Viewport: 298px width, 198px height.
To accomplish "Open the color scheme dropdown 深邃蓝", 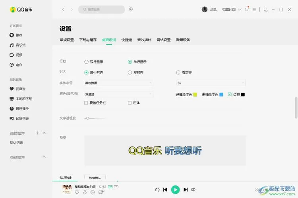I will (118, 94).
